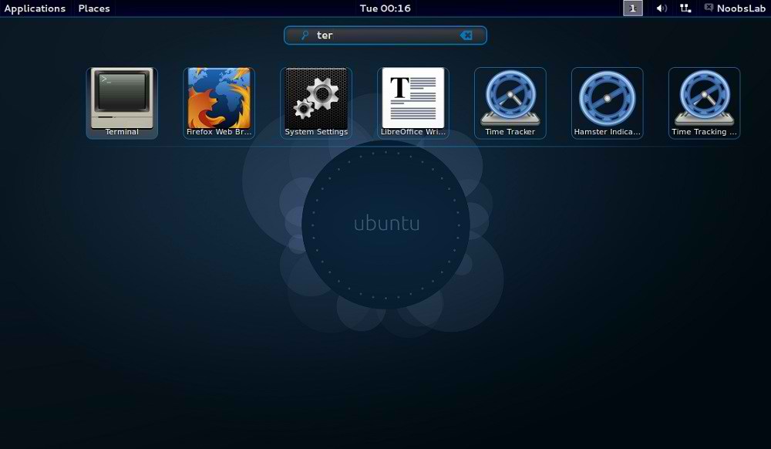
Task: Open the clock showing Tue 00:16
Action: click(x=385, y=8)
